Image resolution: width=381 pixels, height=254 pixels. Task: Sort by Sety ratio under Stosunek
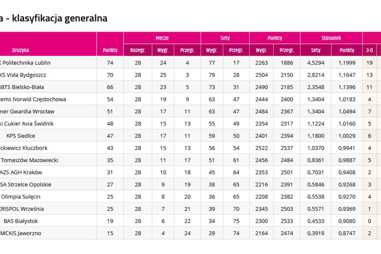316,50
